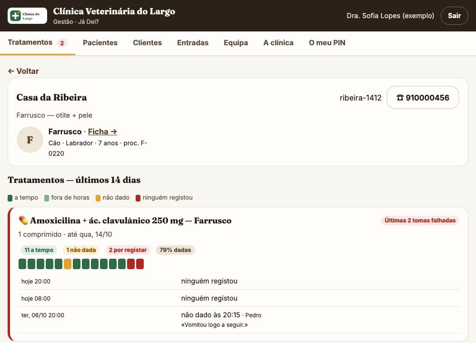The height and width of the screenshot is (343, 476).
Task: Click the note «Vomitou logo a seguir.»
Action: coord(214,325)
